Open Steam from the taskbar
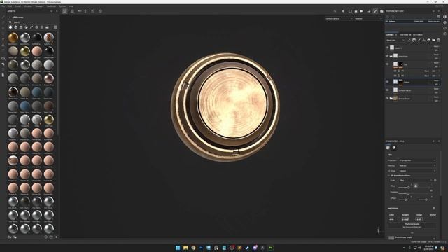The height and width of the screenshot is (252, 448). point(247,248)
